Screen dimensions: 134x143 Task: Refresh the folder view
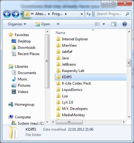pyautogui.click(x=89, y=14)
